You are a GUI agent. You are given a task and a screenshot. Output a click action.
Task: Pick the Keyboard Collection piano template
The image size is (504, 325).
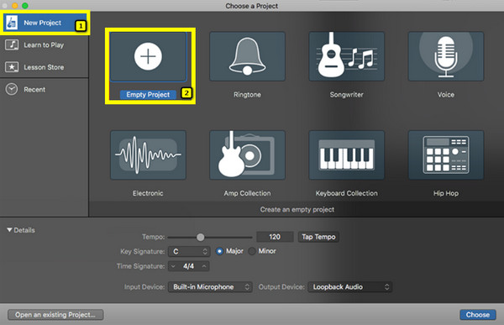click(346, 155)
